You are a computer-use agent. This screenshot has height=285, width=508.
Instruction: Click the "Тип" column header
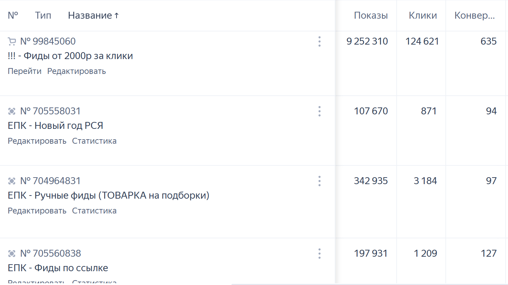(x=43, y=16)
